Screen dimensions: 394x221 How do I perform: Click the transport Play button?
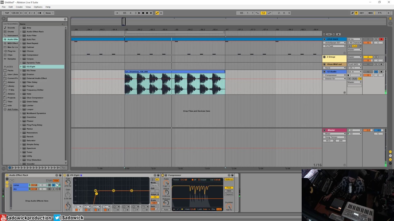tap(139, 13)
